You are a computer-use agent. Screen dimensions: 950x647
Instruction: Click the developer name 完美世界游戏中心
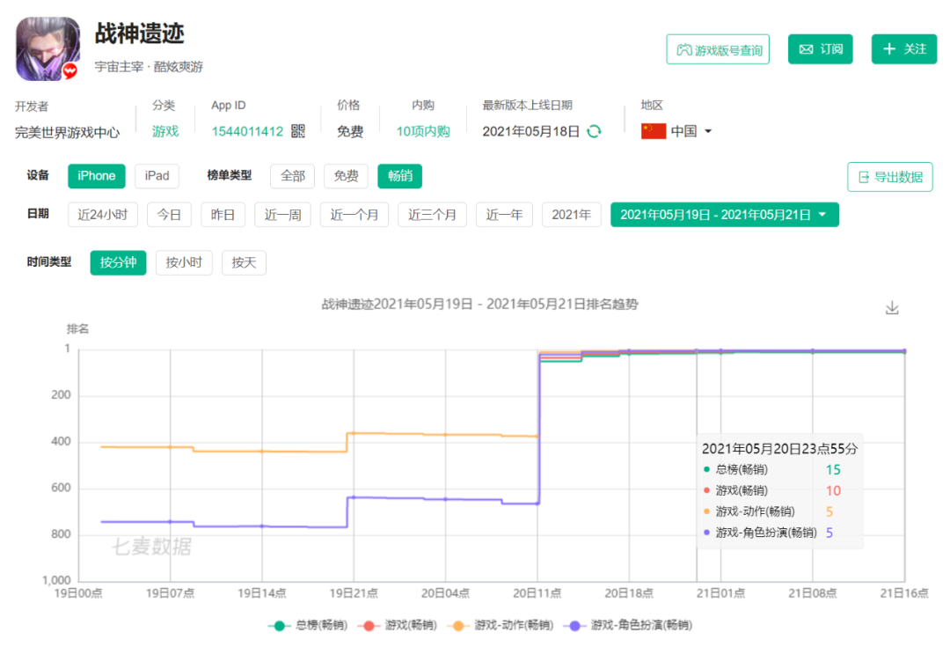tap(67, 132)
